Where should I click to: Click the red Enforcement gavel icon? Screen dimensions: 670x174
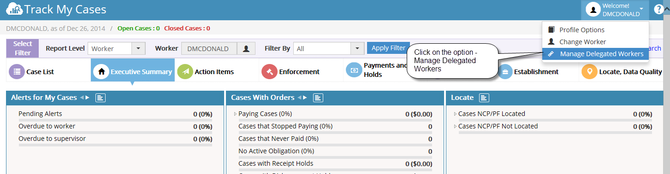(269, 71)
